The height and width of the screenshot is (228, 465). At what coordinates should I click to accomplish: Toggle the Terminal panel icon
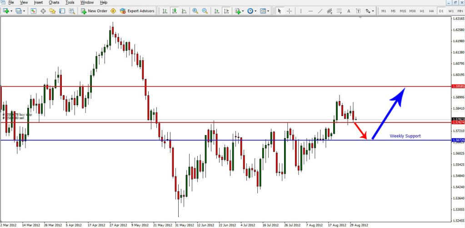point(62,11)
